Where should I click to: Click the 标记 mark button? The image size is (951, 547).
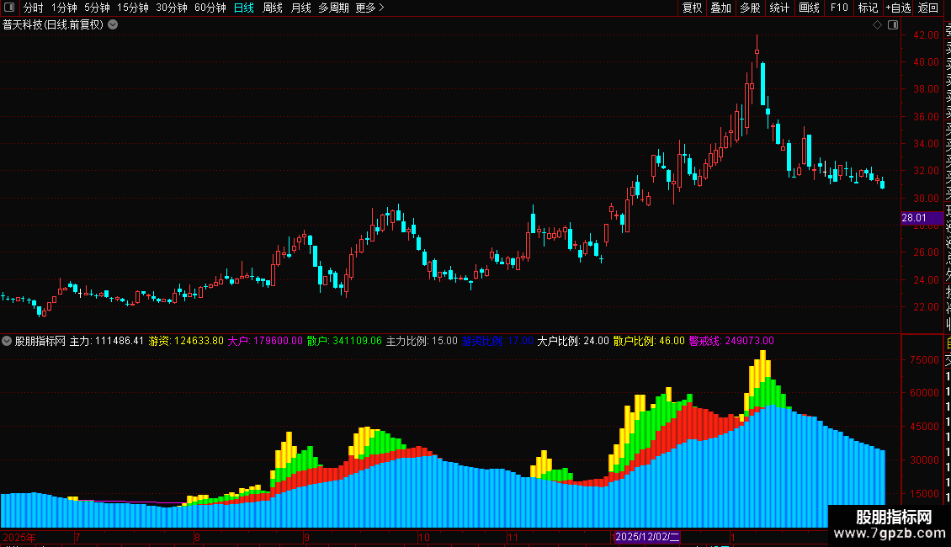(868, 8)
